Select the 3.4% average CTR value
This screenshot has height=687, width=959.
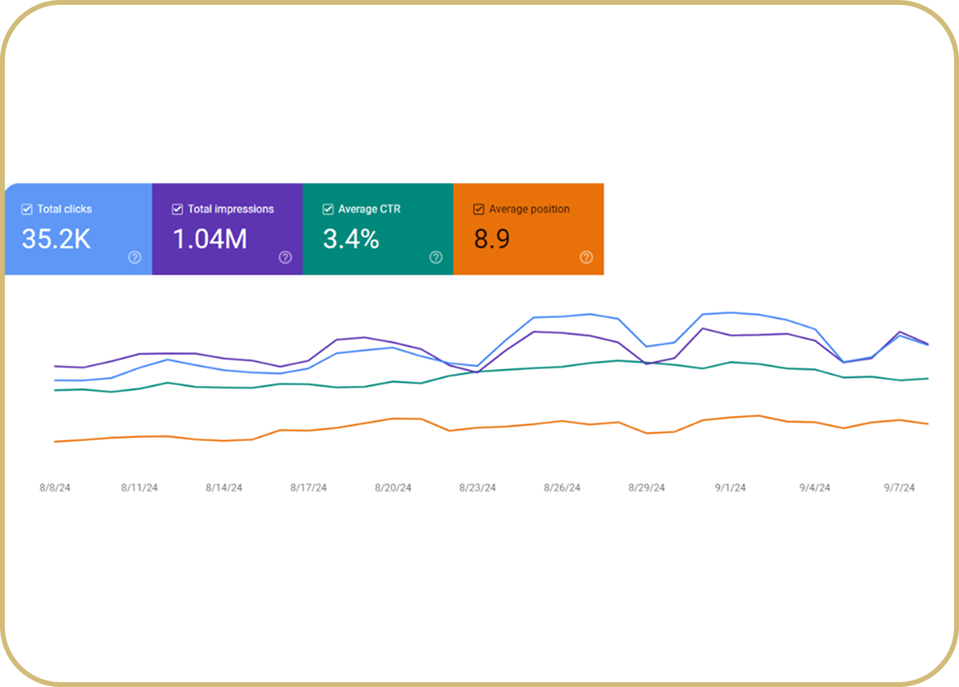(351, 239)
